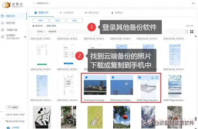Uncheck the 479871f8 snowy photo selection
This screenshot has width=198, height=129.
coord(139,78)
